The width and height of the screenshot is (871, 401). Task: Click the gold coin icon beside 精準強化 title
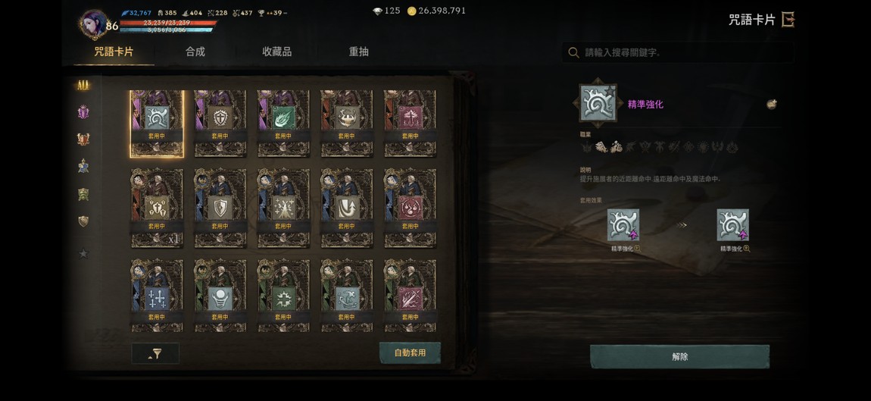click(x=772, y=104)
